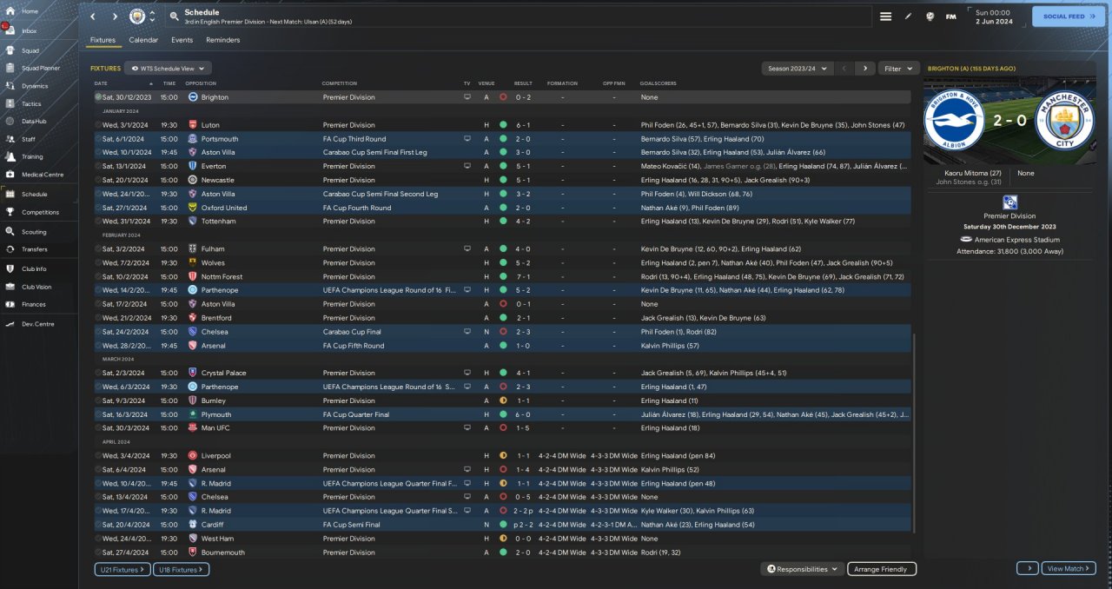This screenshot has height=589, width=1112.
Task: Switch to the Reminders tab
Action: coord(222,40)
